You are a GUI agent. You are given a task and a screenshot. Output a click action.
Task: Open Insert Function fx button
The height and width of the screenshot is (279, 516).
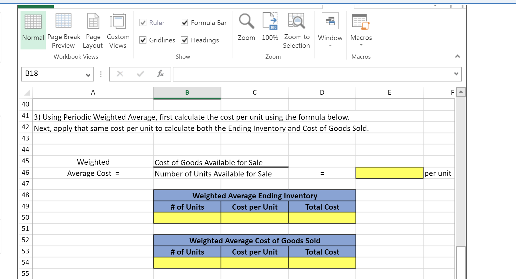160,74
